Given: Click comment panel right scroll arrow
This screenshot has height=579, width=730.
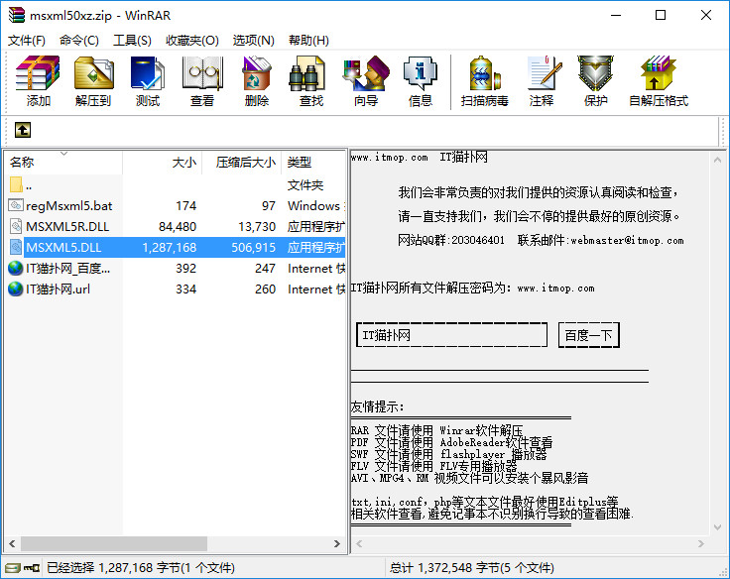Looking at the screenshot, I should click(701, 543).
